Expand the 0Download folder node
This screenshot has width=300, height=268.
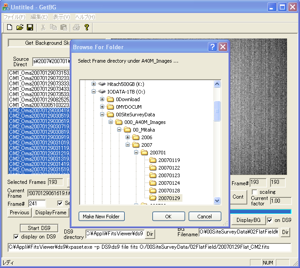[x=102, y=99]
